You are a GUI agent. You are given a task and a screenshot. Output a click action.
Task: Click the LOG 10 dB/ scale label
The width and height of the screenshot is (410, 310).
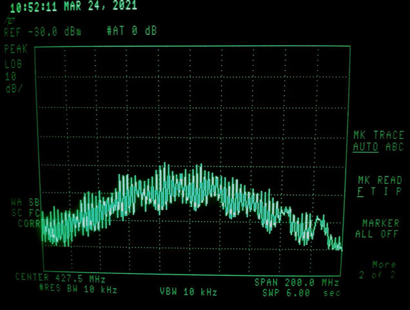pos(14,76)
